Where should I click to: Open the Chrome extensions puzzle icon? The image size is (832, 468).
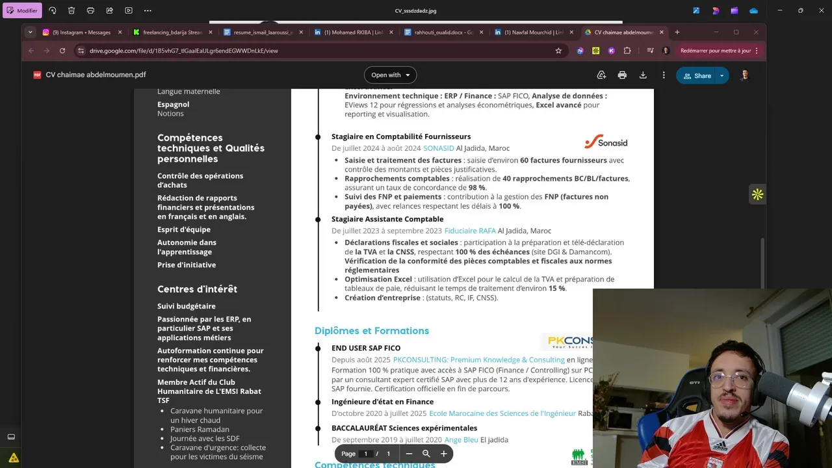click(627, 50)
